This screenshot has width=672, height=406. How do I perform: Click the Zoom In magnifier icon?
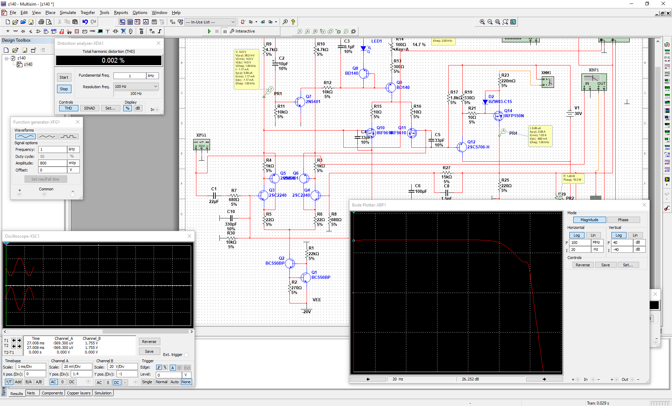click(482, 22)
